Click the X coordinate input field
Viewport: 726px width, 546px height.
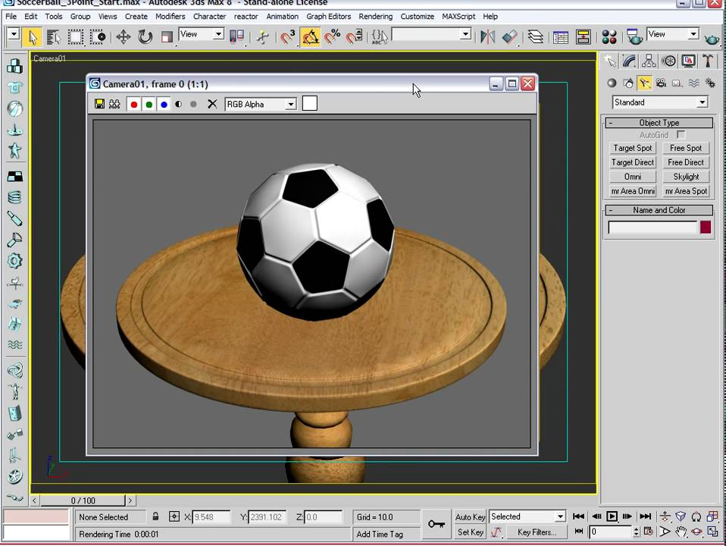coord(211,516)
